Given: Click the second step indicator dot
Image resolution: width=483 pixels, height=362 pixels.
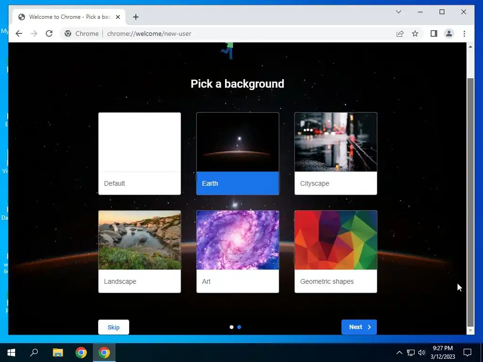Looking at the screenshot, I should click(239, 327).
